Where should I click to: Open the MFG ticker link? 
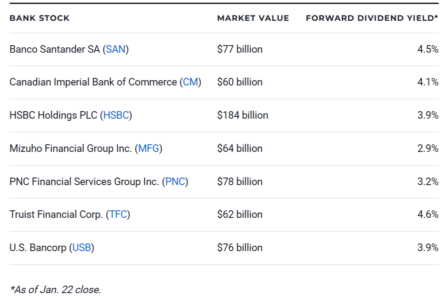tap(149, 148)
